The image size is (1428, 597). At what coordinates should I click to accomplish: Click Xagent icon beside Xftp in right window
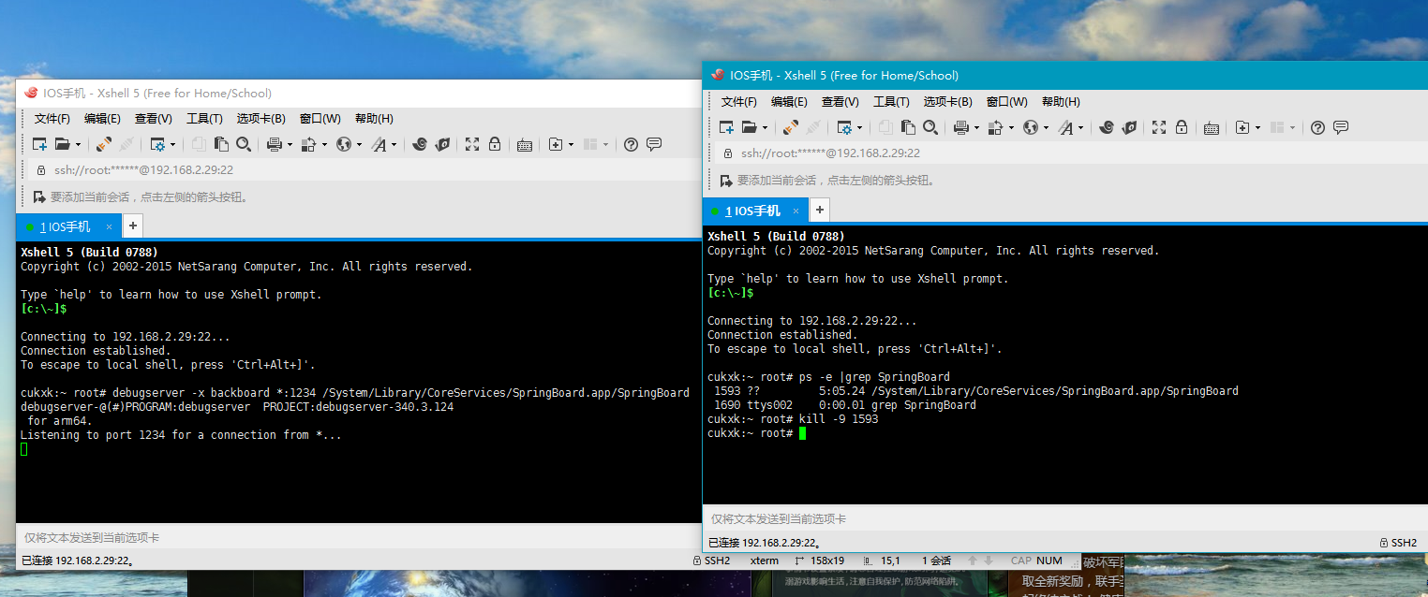pyautogui.click(x=1129, y=127)
